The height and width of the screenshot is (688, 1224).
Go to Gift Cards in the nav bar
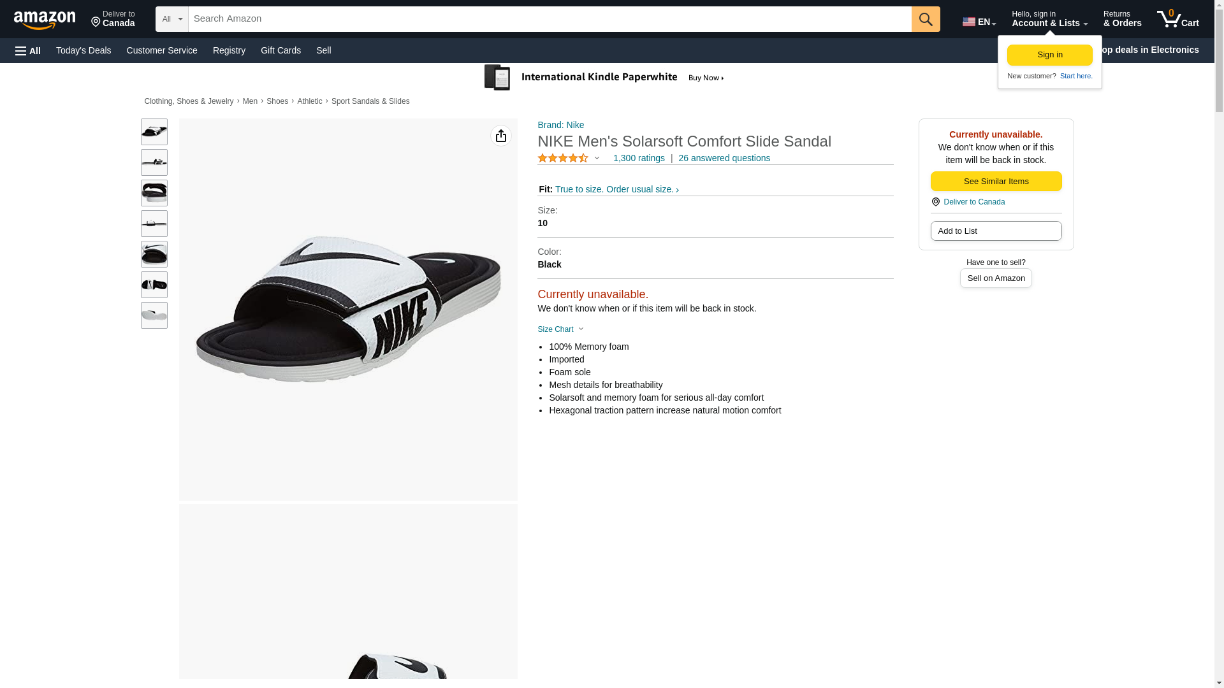[x=280, y=50]
